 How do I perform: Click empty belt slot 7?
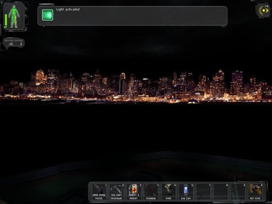click(x=203, y=191)
